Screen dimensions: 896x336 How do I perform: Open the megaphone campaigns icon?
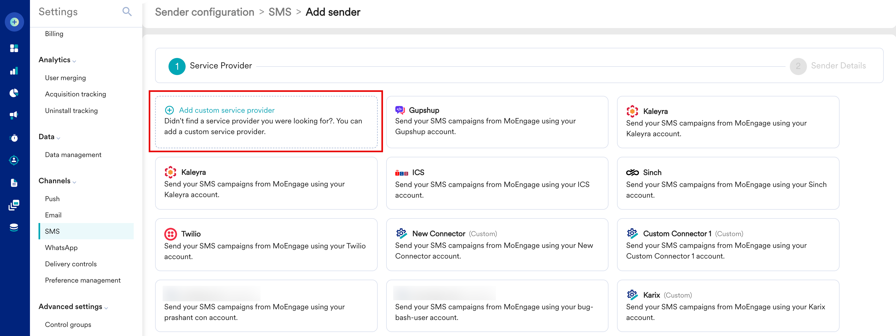(x=14, y=115)
